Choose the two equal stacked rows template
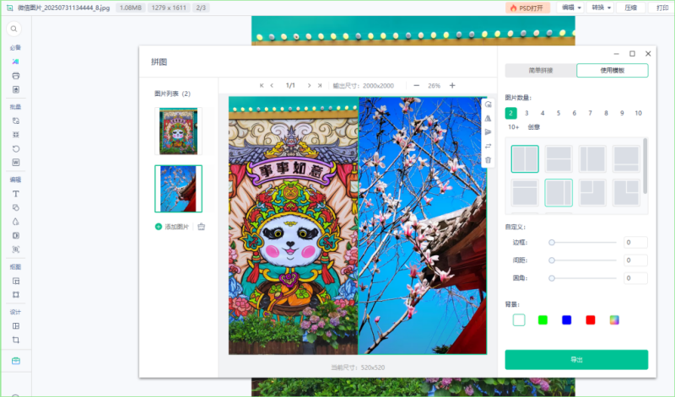The height and width of the screenshot is (397, 675). (559, 159)
